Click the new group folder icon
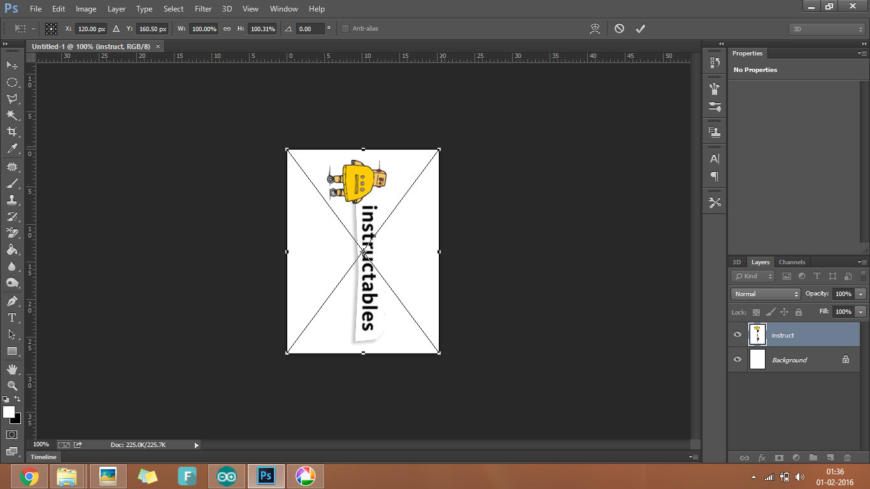 (813, 458)
